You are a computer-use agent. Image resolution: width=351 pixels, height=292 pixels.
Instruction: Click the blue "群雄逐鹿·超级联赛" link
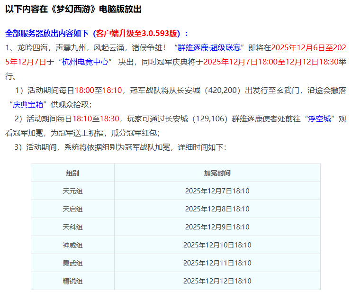[x=210, y=48]
